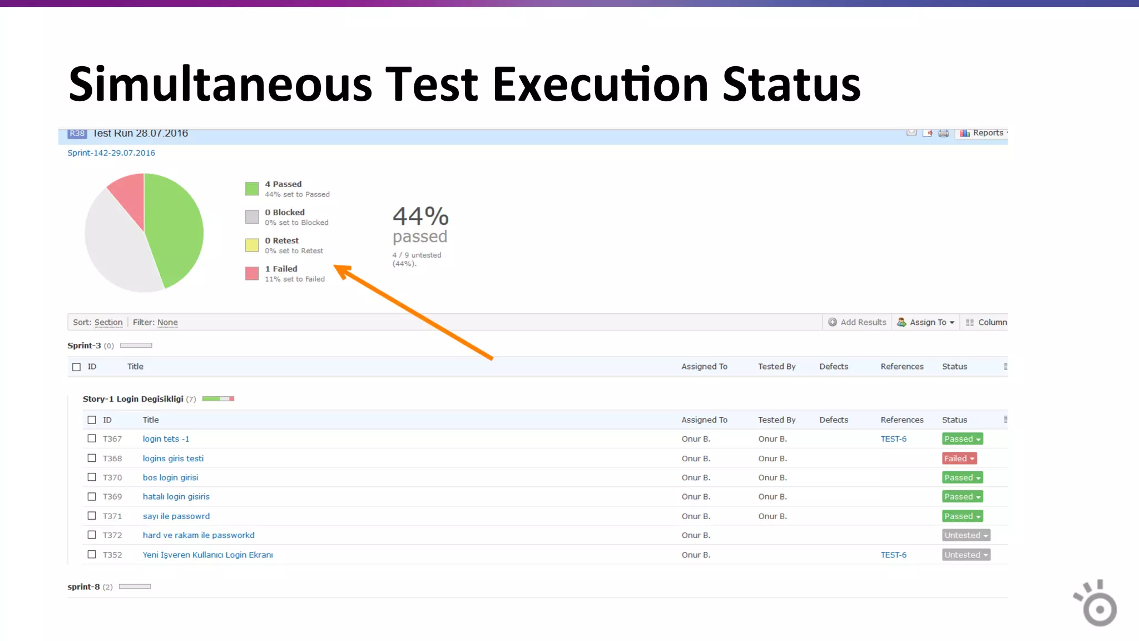This screenshot has width=1139, height=641.
Task: Click the sprint-8 section heading
Action: coord(83,587)
